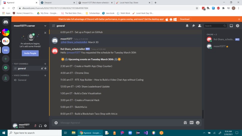Click the Windows taskbar search box
Viewport: 242px width, 136px height.
tap(35, 133)
